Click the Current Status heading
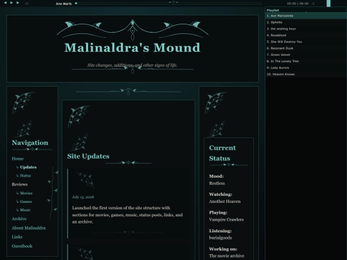Viewport: 347px width, 260px height. 222,153
